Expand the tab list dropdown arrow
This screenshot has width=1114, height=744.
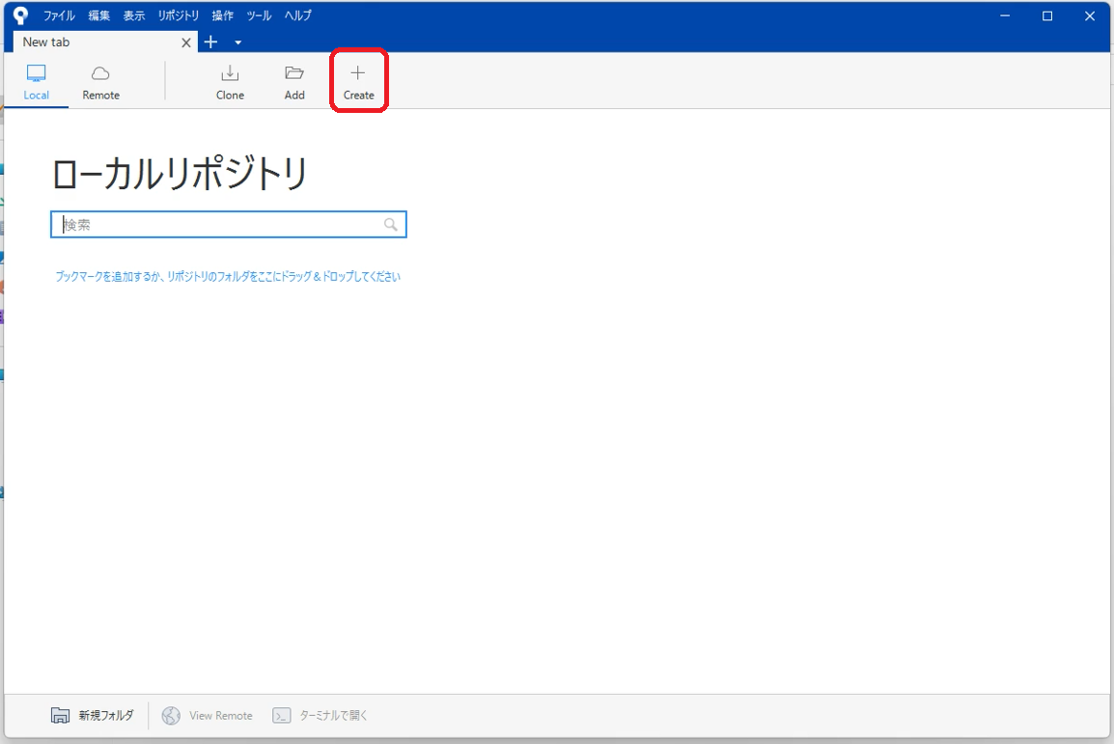tap(238, 42)
